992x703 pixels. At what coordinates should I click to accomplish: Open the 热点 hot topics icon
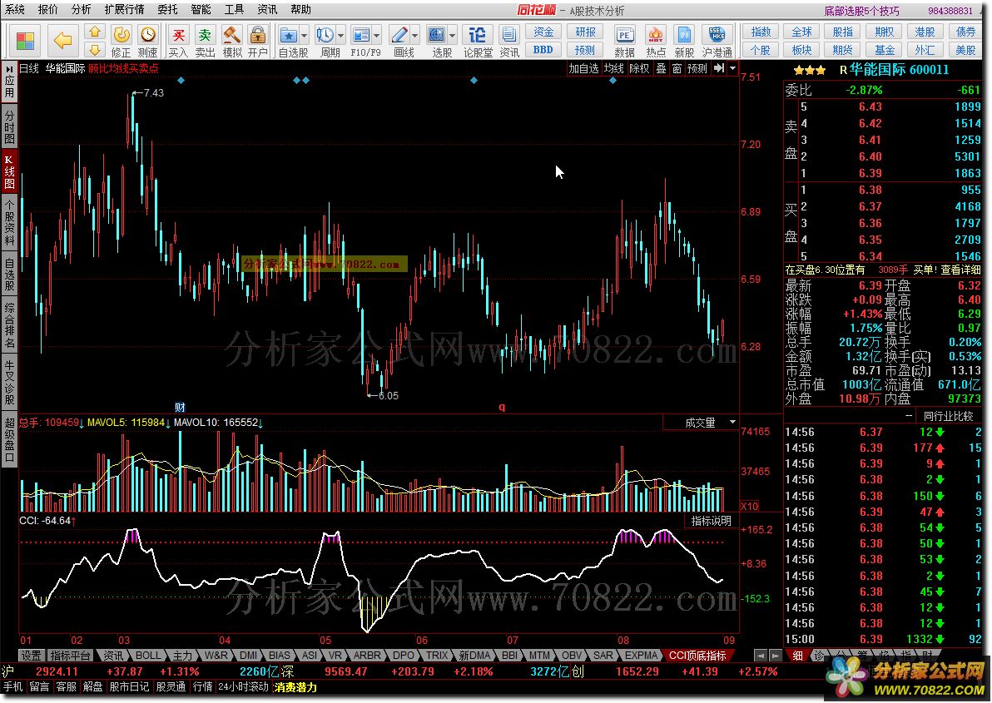(x=656, y=41)
